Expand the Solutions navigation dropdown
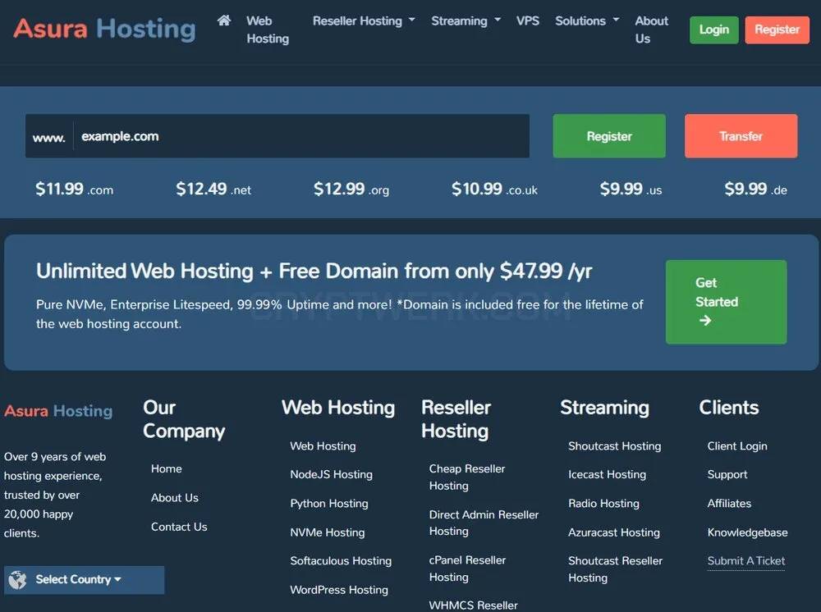The width and height of the screenshot is (821, 612). click(x=587, y=21)
